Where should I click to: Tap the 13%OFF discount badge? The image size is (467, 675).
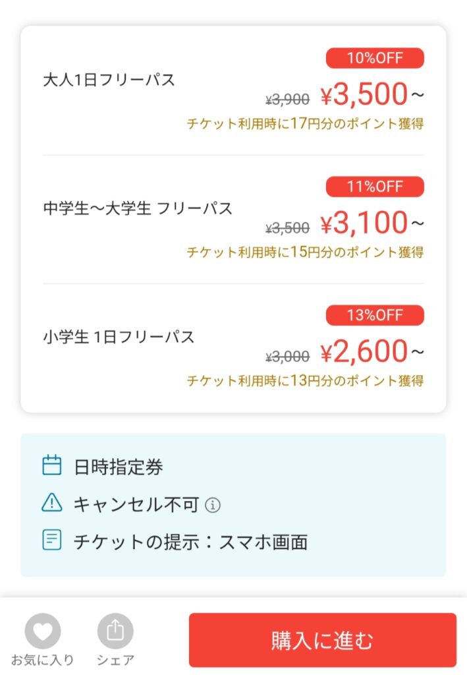(x=375, y=314)
